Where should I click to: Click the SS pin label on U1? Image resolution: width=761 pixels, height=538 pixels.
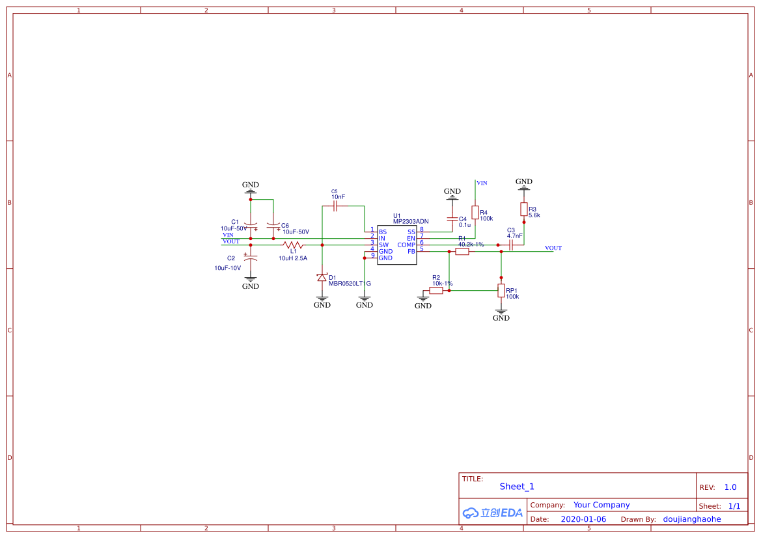tap(411, 232)
